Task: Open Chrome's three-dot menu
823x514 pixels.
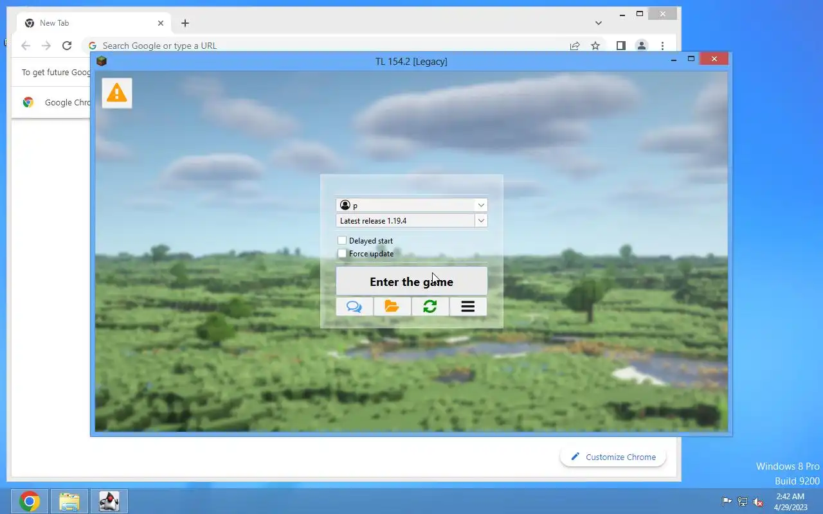Action: pos(662,46)
